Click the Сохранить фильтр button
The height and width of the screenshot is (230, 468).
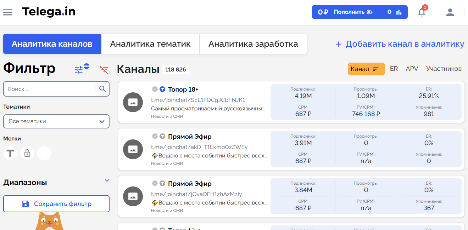(56, 204)
